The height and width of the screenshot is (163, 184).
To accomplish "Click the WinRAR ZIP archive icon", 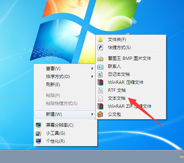I will [x=100, y=106].
